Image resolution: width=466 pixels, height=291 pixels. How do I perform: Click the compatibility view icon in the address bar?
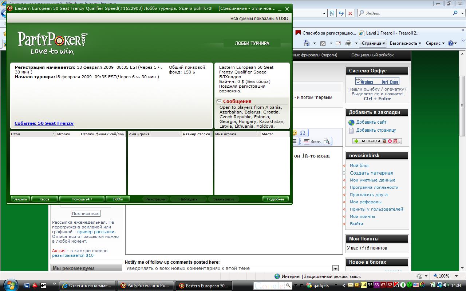pyautogui.click(x=332, y=13)
